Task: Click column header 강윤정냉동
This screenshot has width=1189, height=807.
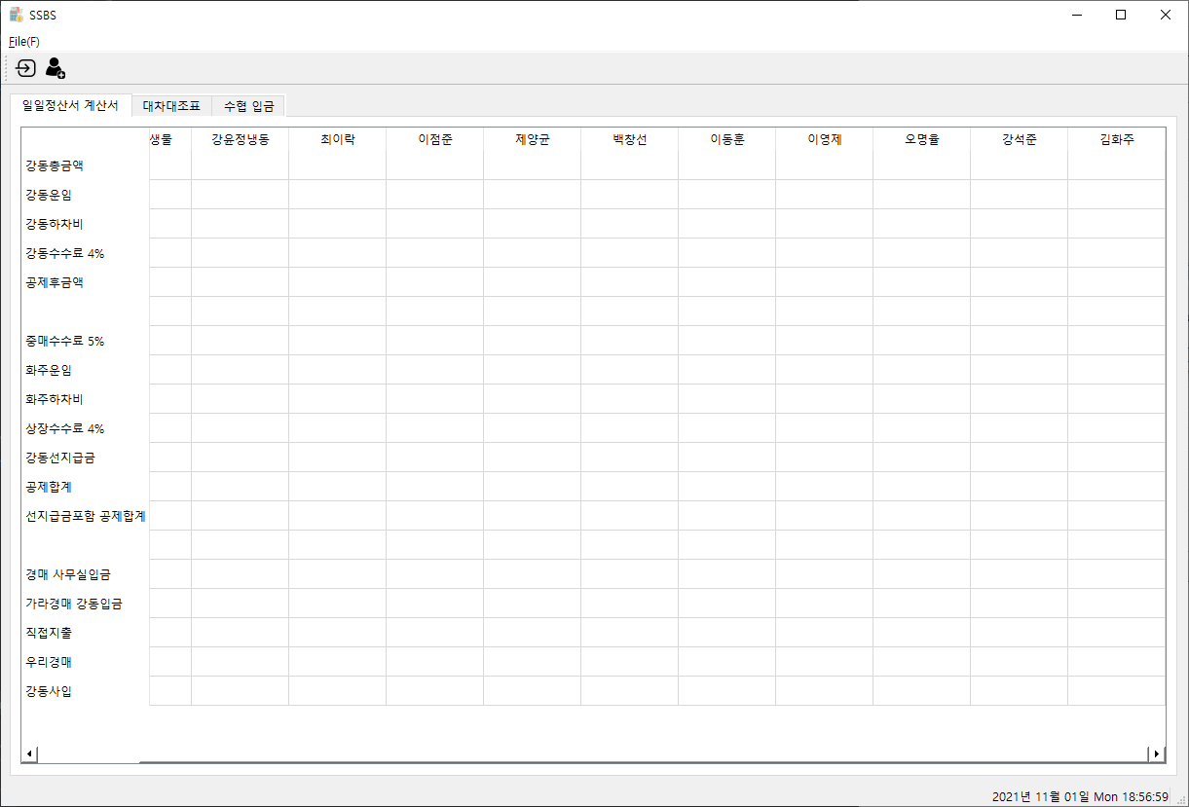Action: click(240, 139)
